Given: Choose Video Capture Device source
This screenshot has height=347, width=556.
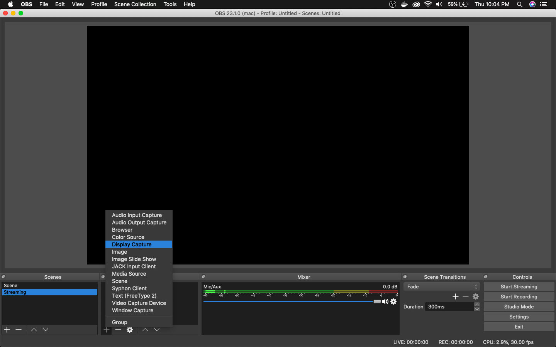Looking at the screenshot, I should click(x=139, y=303).
